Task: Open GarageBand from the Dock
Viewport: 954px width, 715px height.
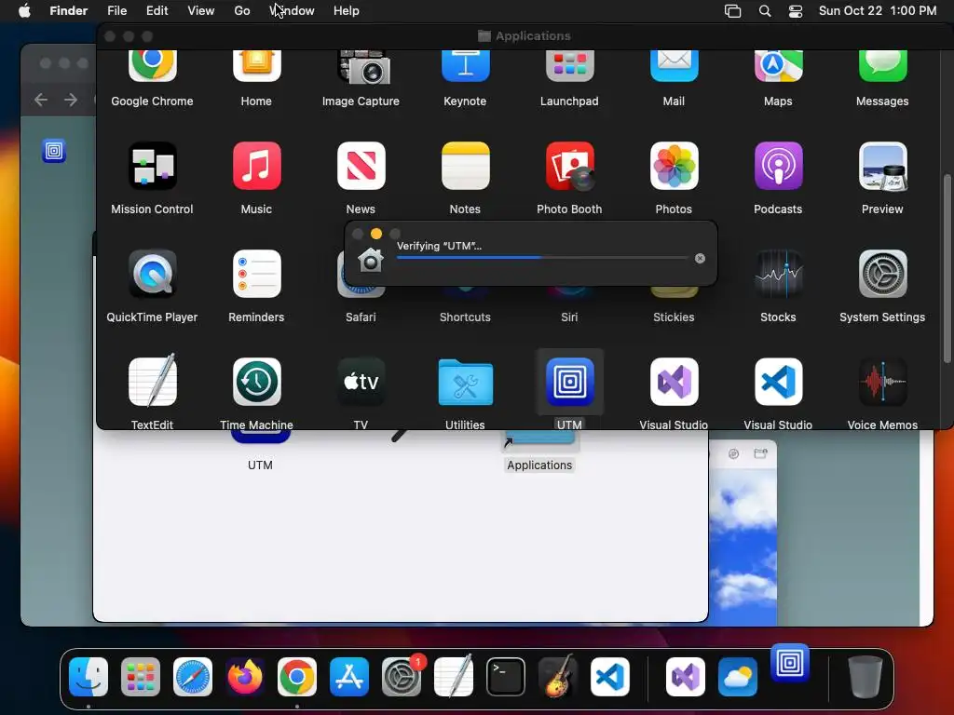Action: pos(558,676)
